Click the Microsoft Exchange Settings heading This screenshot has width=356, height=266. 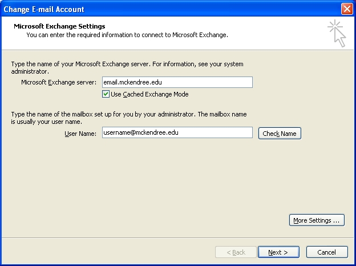(x=59, y=26)
